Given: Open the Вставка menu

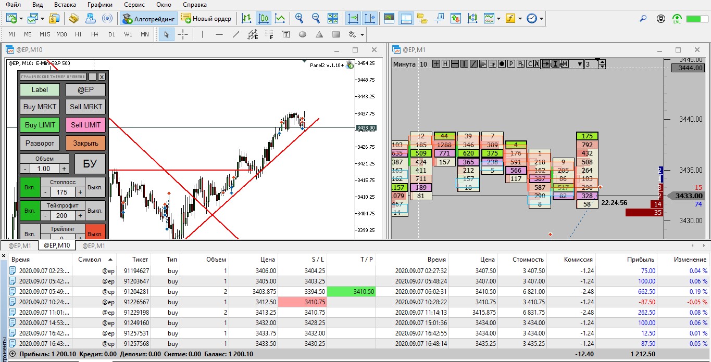Looking at the screenshot, I should [x=65, y=4].
